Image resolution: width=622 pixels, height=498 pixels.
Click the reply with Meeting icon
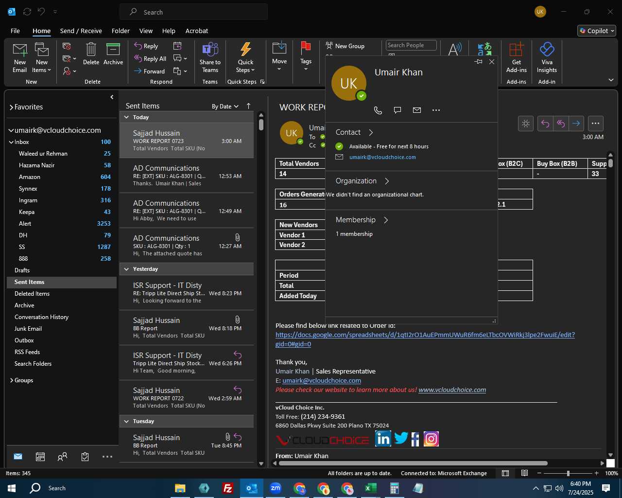[177, 46]
